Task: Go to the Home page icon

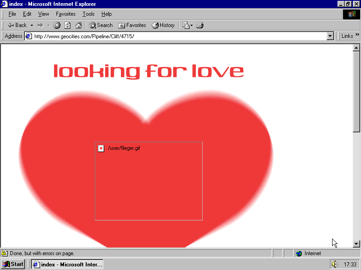Action: click(79, 25)
